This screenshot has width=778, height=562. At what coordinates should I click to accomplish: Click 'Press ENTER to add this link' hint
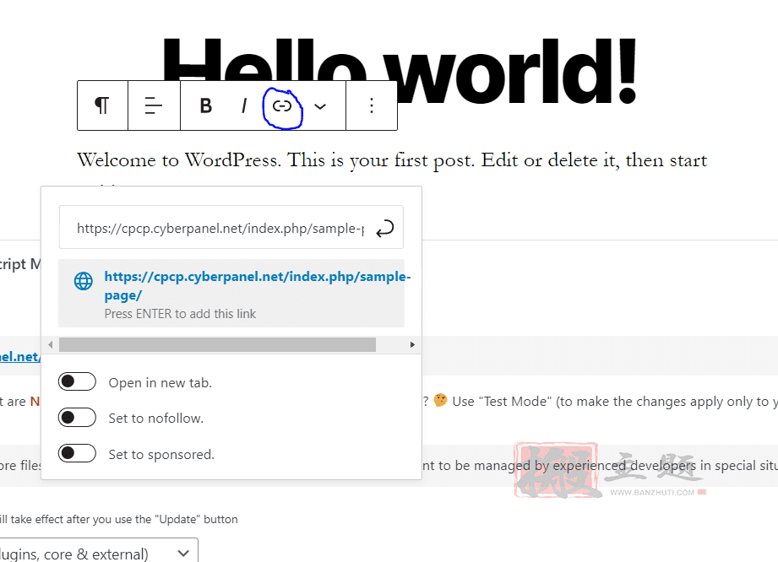point(180,314)
